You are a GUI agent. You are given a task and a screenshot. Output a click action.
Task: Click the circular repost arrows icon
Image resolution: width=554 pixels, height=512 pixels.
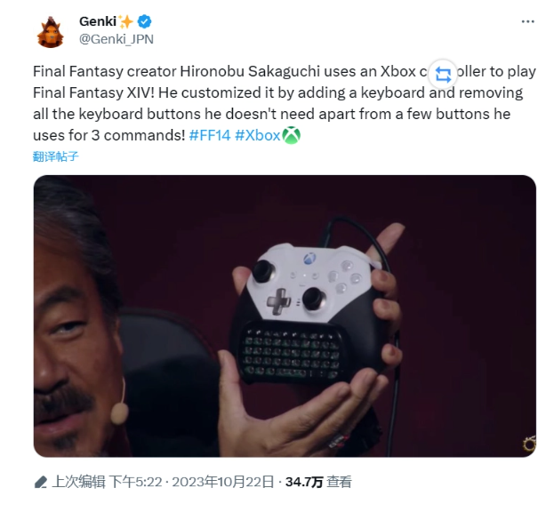[443, 74]
